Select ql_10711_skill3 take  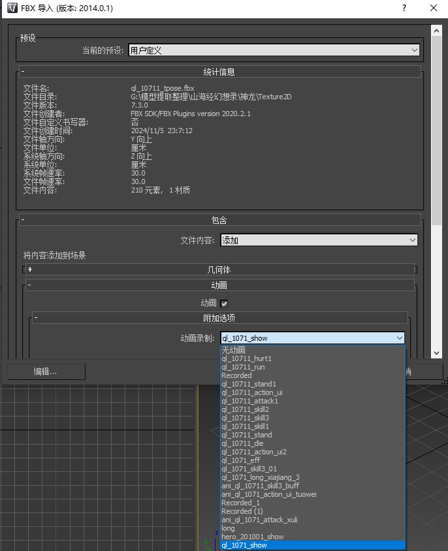tap(313, 418)
